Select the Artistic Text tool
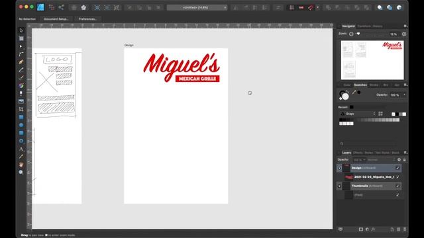The width and height of the screenshot is (424, 238). (21, 149)
